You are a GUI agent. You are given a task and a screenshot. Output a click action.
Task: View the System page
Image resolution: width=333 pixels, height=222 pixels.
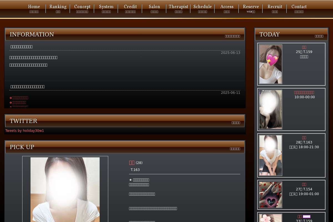pos(106,8)
